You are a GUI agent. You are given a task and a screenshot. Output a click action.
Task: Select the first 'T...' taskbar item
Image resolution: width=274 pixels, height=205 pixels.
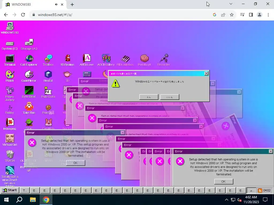25,190
